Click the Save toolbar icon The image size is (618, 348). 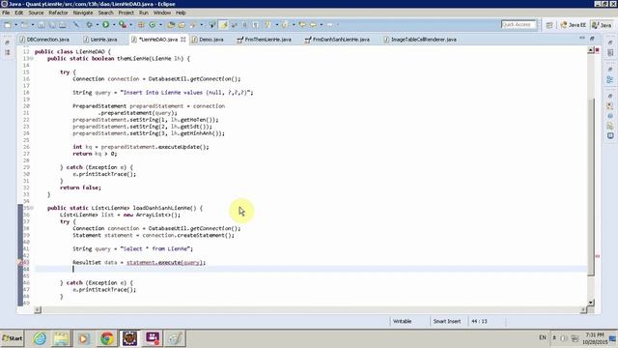[42, 25]
